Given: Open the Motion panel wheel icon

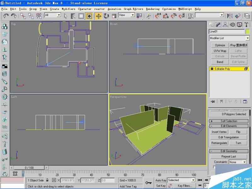Looking at the screenshot, I should click(x=232, y=25).
